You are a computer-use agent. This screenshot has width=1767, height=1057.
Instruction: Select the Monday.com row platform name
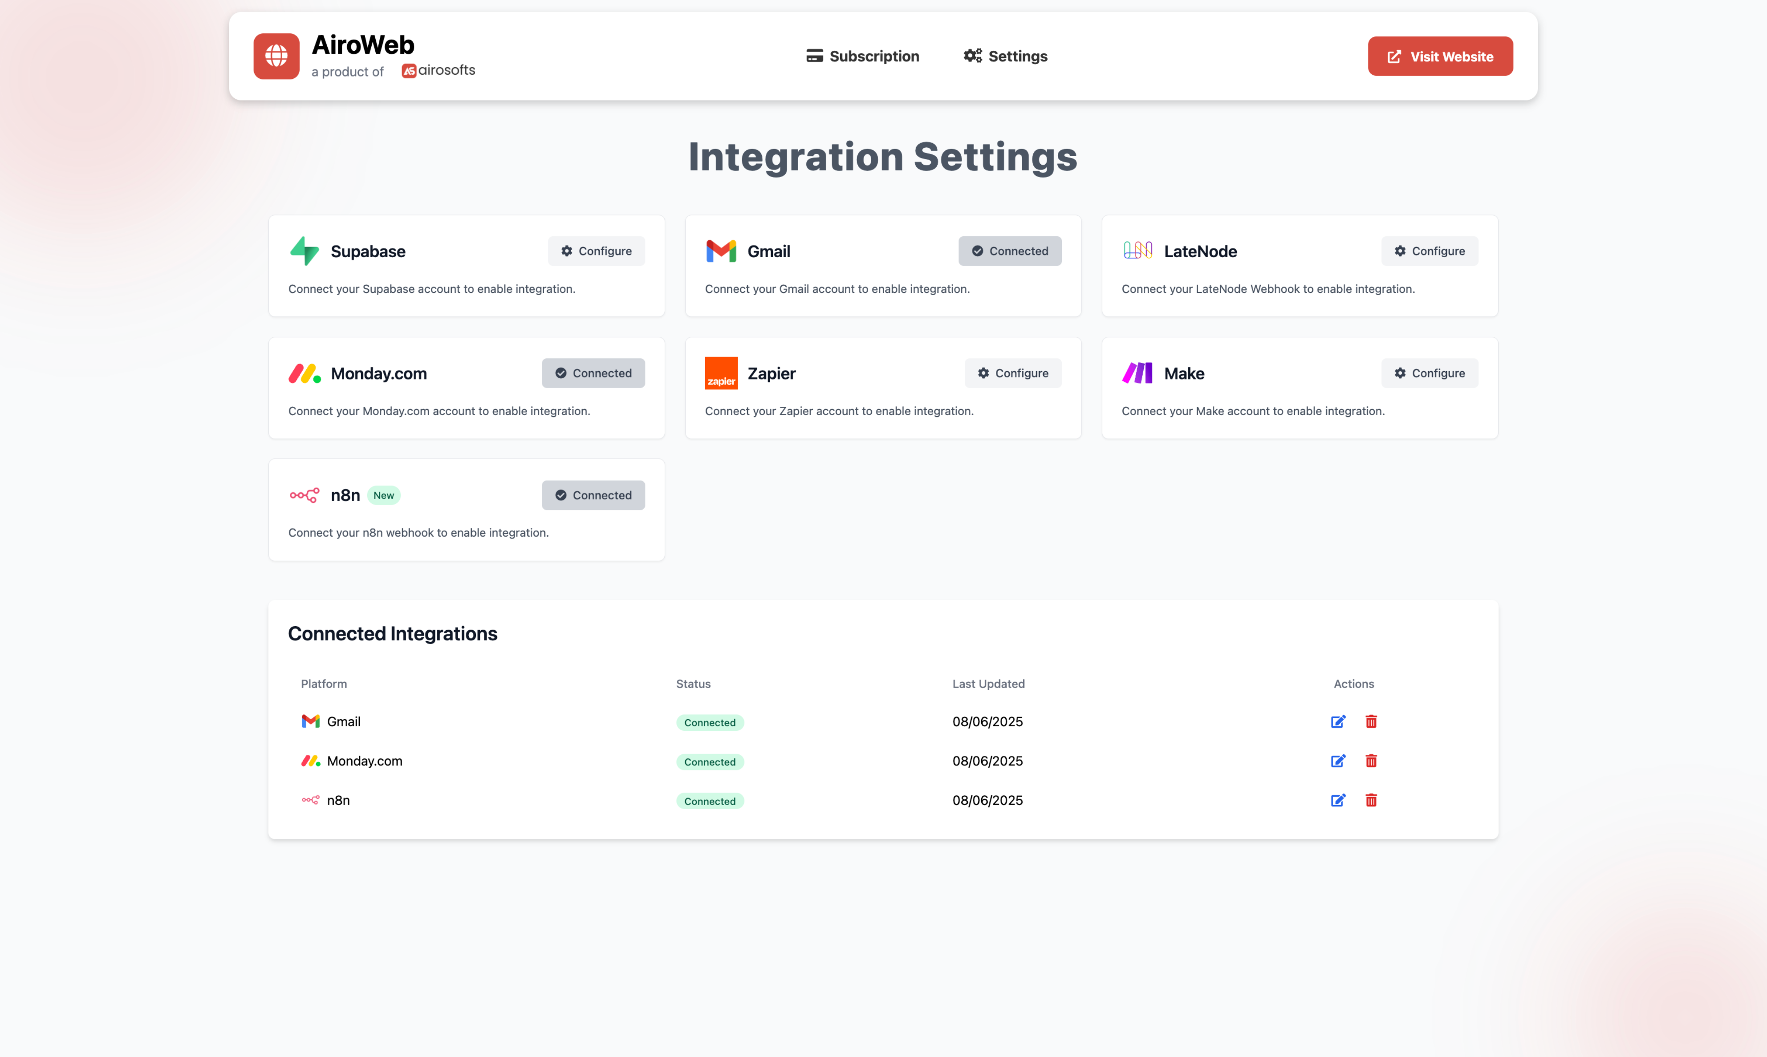coord(365,761)
